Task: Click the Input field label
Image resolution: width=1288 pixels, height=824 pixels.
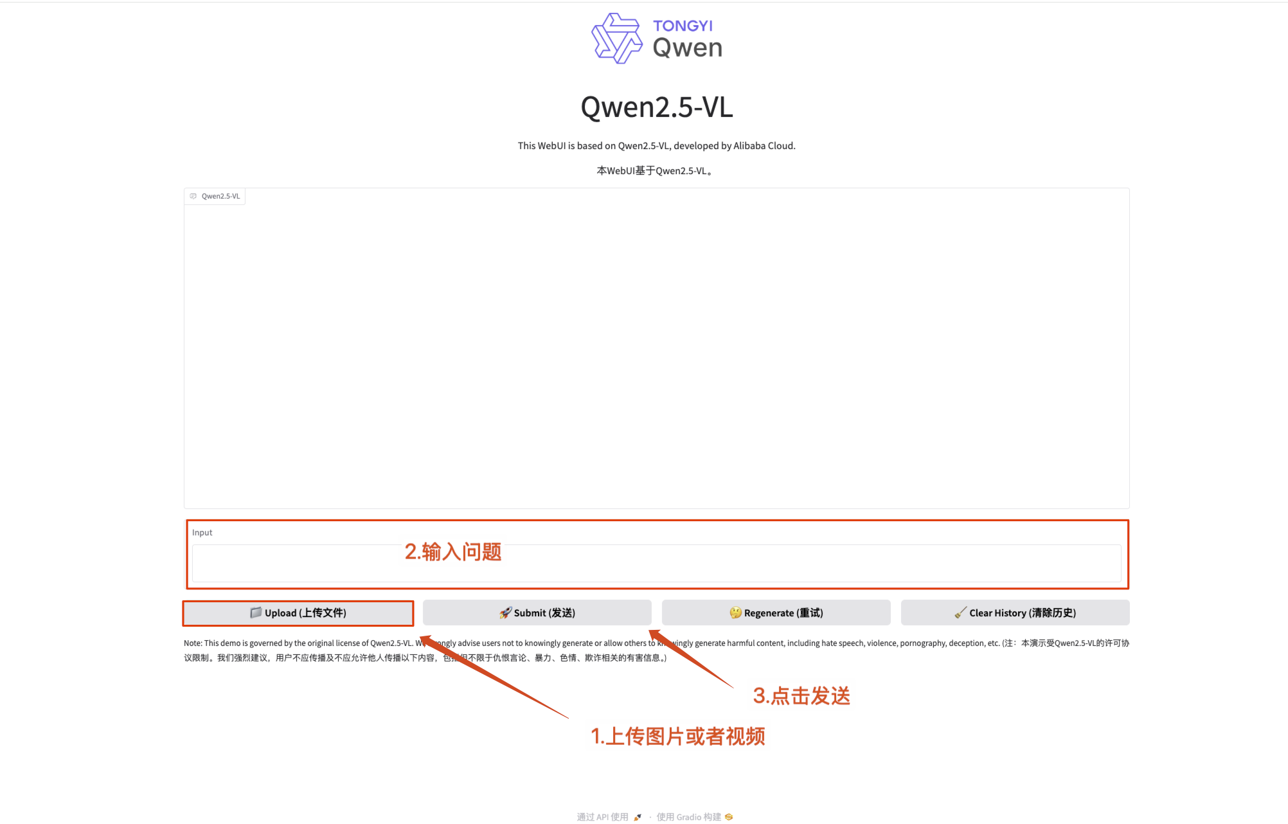Action: 202,533
